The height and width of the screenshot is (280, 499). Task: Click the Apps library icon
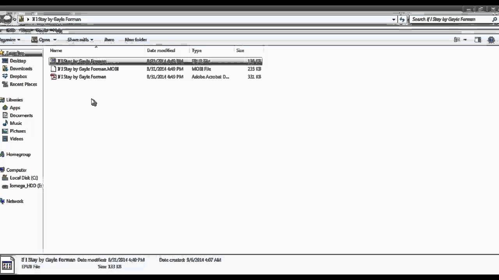click(5, 108)
